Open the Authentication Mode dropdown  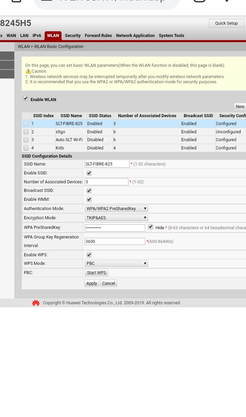116,209
